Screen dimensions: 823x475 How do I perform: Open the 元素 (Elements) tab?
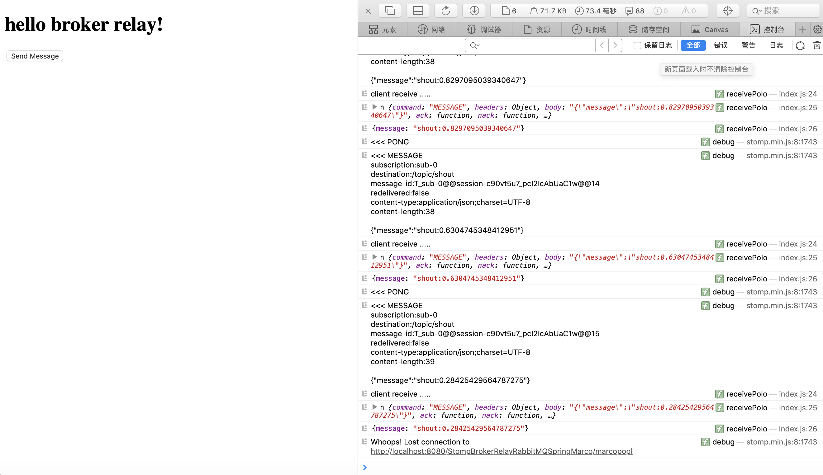click(382, 30)
